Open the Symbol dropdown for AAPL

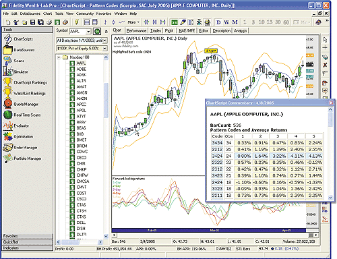coord(88,32)
